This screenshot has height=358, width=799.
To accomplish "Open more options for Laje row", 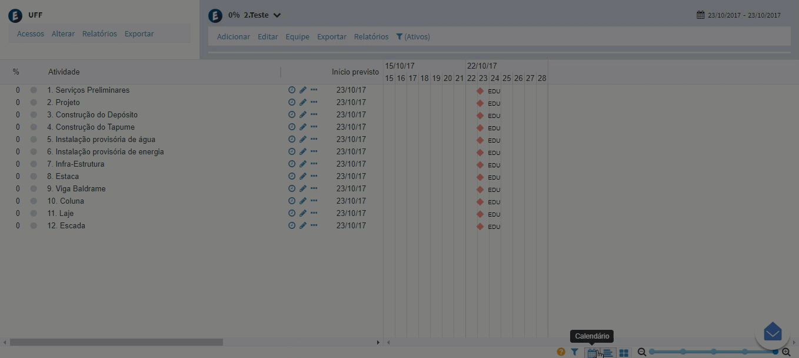I will coord(314,213).
